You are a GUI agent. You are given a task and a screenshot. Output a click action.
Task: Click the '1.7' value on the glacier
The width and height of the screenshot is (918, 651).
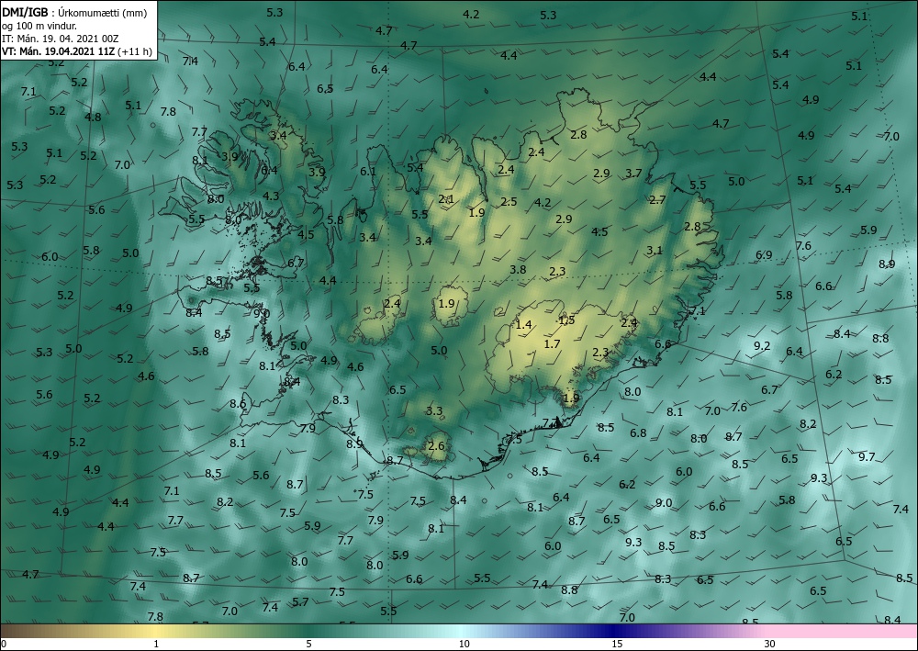(x=552, y=343)
